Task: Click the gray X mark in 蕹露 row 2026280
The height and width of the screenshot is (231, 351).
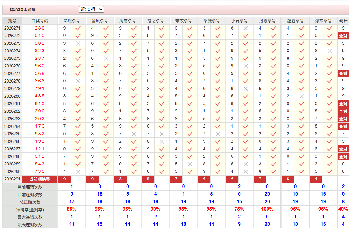Action: [x=301, y=96]
